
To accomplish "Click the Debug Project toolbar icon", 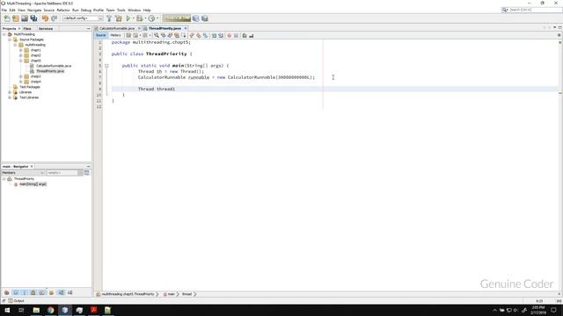I will [x=140, y=18].
